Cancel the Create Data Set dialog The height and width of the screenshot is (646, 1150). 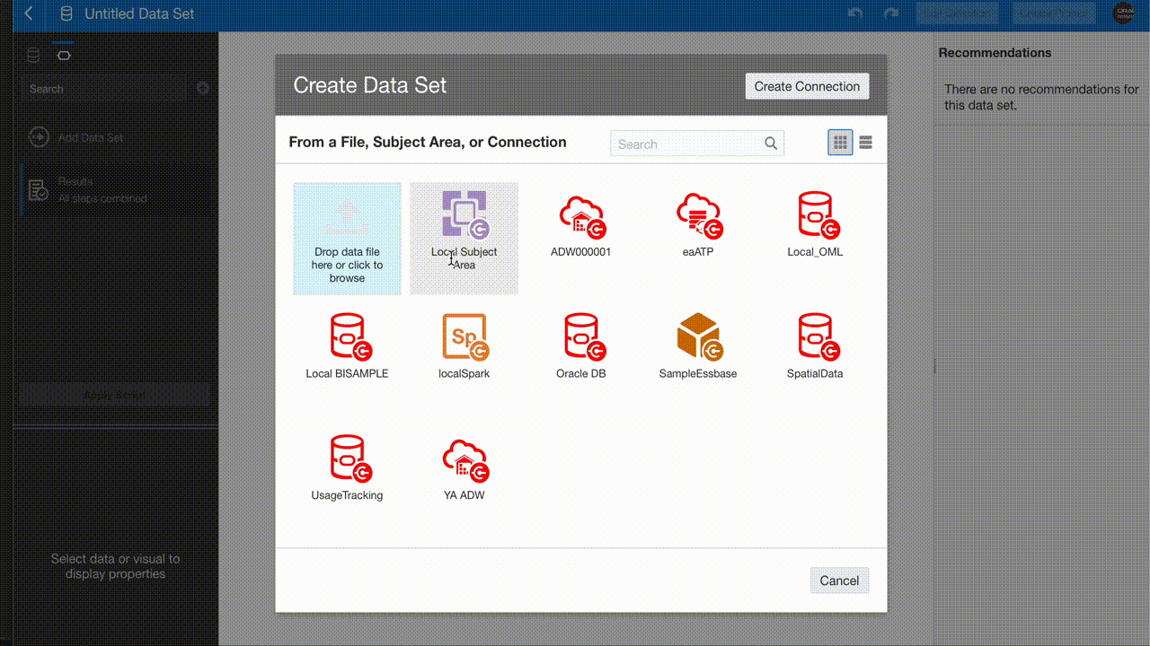839,581
